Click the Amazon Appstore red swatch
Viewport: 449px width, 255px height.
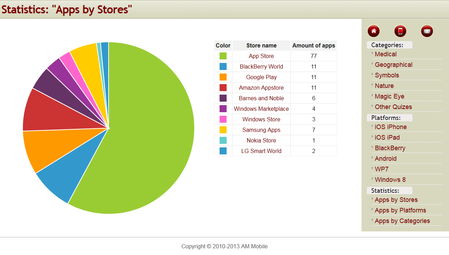coord(223,88)
